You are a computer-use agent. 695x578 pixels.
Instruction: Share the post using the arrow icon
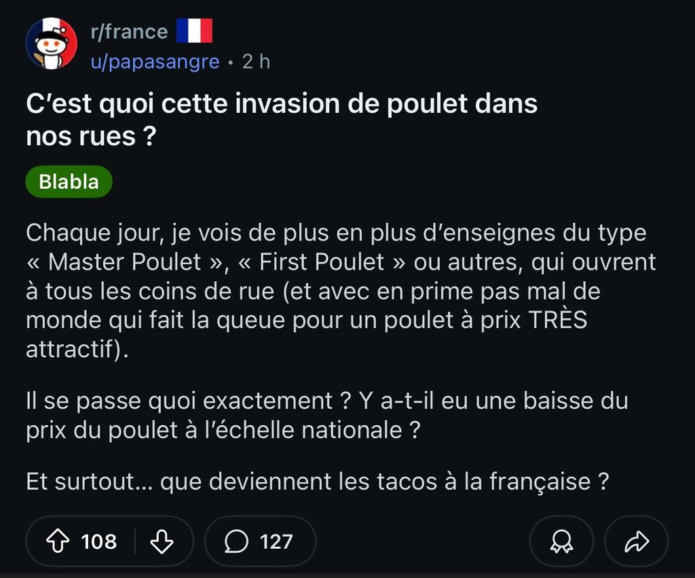[x=637, y=541]
